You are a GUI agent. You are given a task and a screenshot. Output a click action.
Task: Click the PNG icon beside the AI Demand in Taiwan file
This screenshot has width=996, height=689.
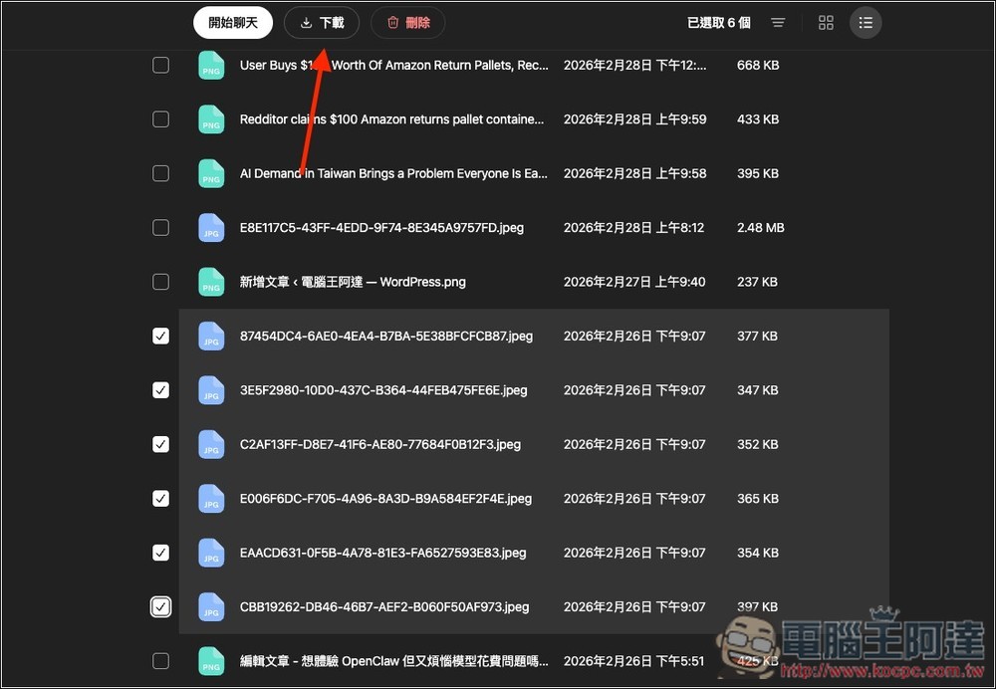tap(211, 173)
